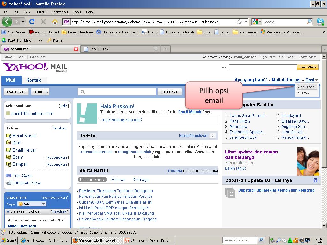Click the Kelola Pengaturan link
Image resolution: width=327 pixels, height=245 pixels.
193,136
